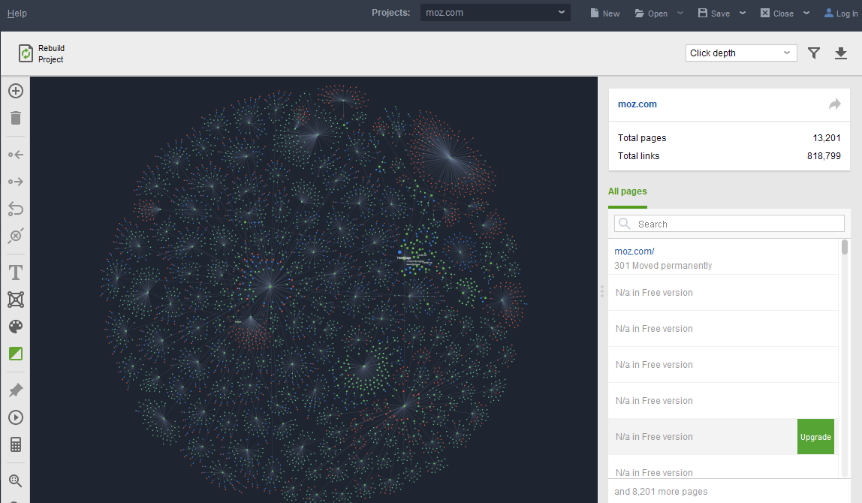Click the green Upgrade button
Image resolution: width=862 pixels, height=503 pixels.
(x=815, y=437)
